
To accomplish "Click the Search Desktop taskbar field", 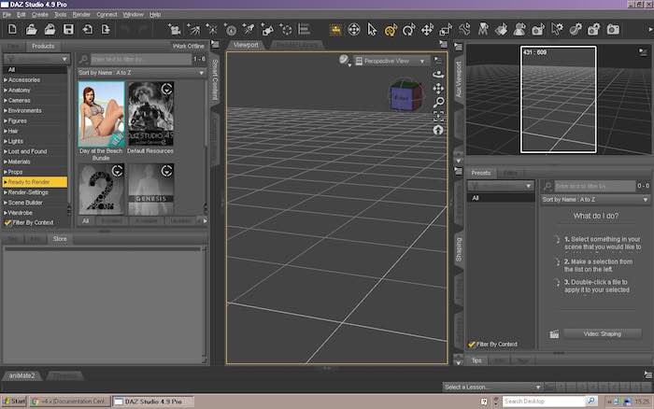I will (x=544, y=402).
